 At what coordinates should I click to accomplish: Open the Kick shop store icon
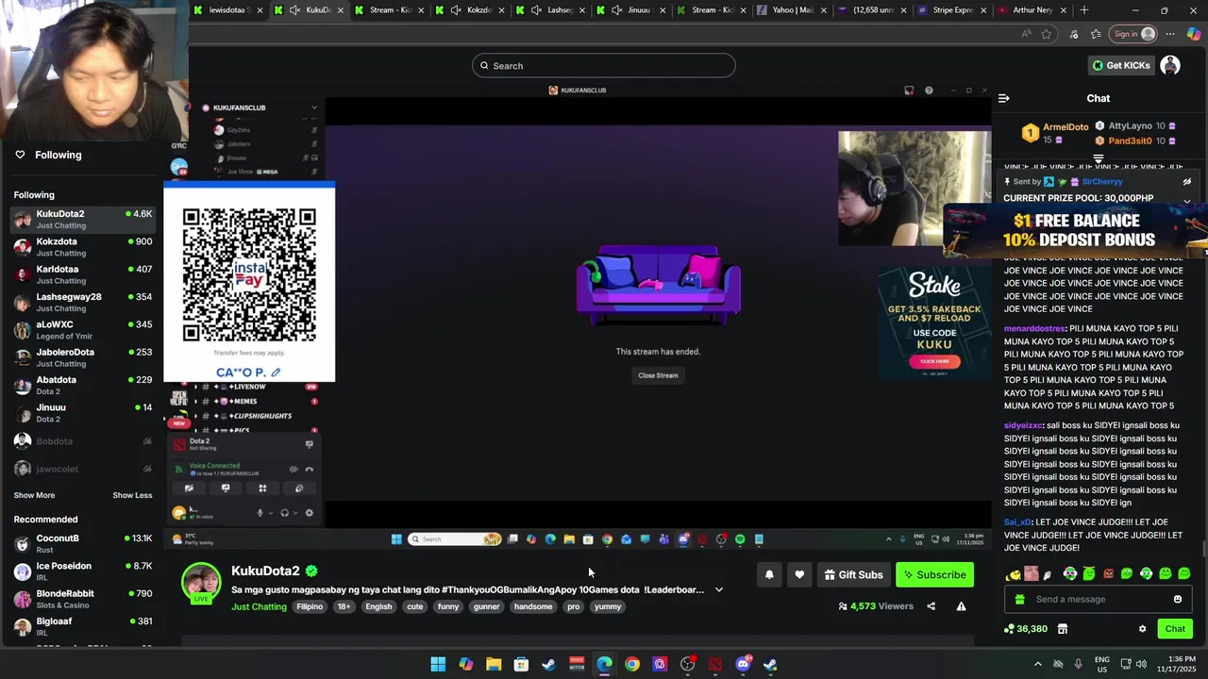point(1062,629)
